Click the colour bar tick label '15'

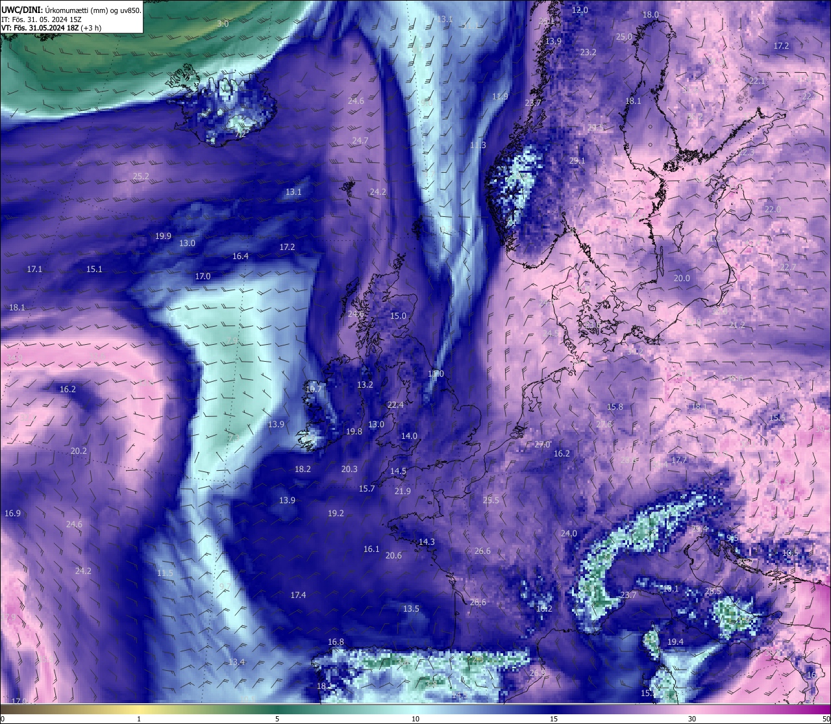point(554,719)
